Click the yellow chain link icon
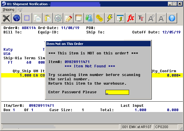Screen dimensions: 184x131 [x=99, y=18]
